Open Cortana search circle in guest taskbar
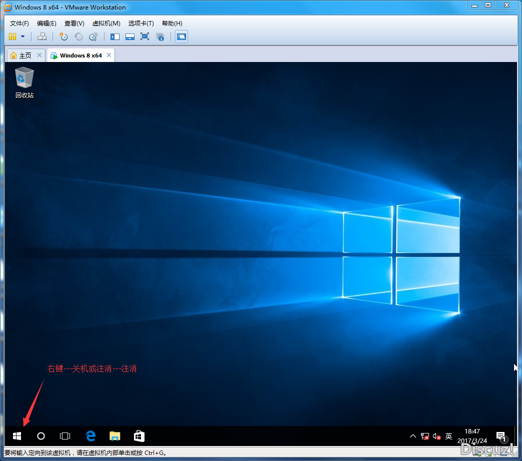Screen dimensions: 522x461 click(x=41, y=436)
